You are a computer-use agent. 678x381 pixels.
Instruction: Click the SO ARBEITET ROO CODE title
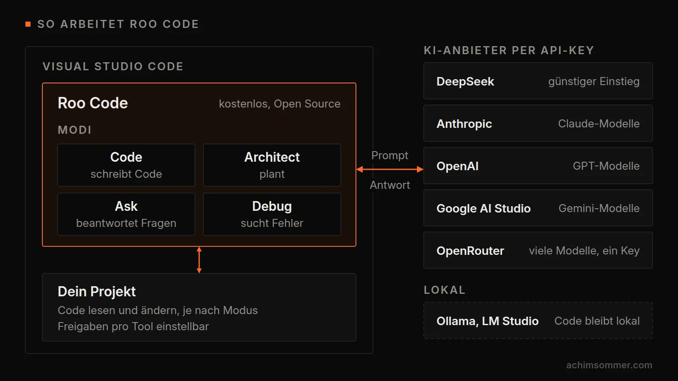(118, 24)
